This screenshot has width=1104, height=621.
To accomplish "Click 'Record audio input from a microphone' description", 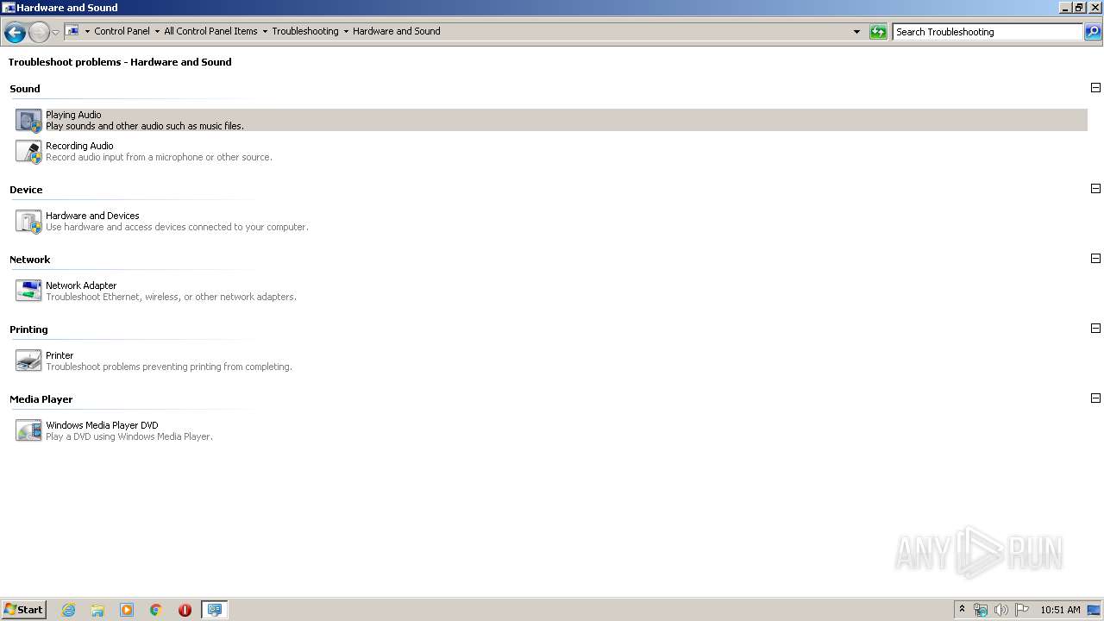I will click(159, 157).
